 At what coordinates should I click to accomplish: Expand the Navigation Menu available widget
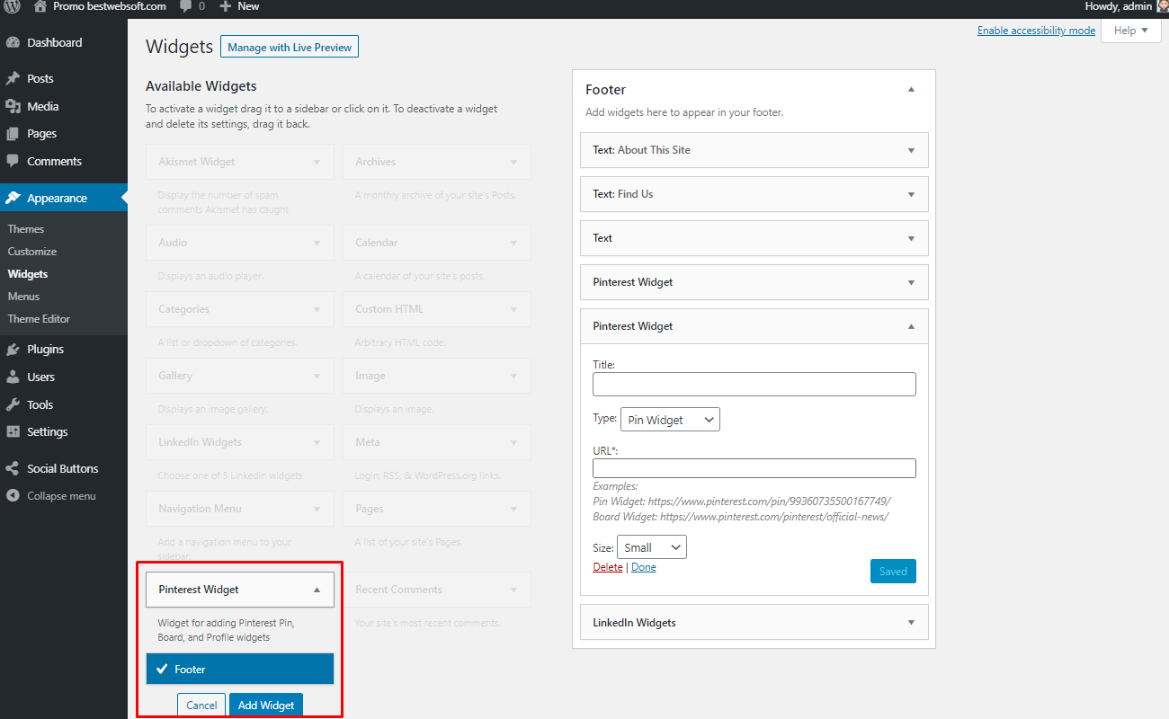[x=317, y=509]
